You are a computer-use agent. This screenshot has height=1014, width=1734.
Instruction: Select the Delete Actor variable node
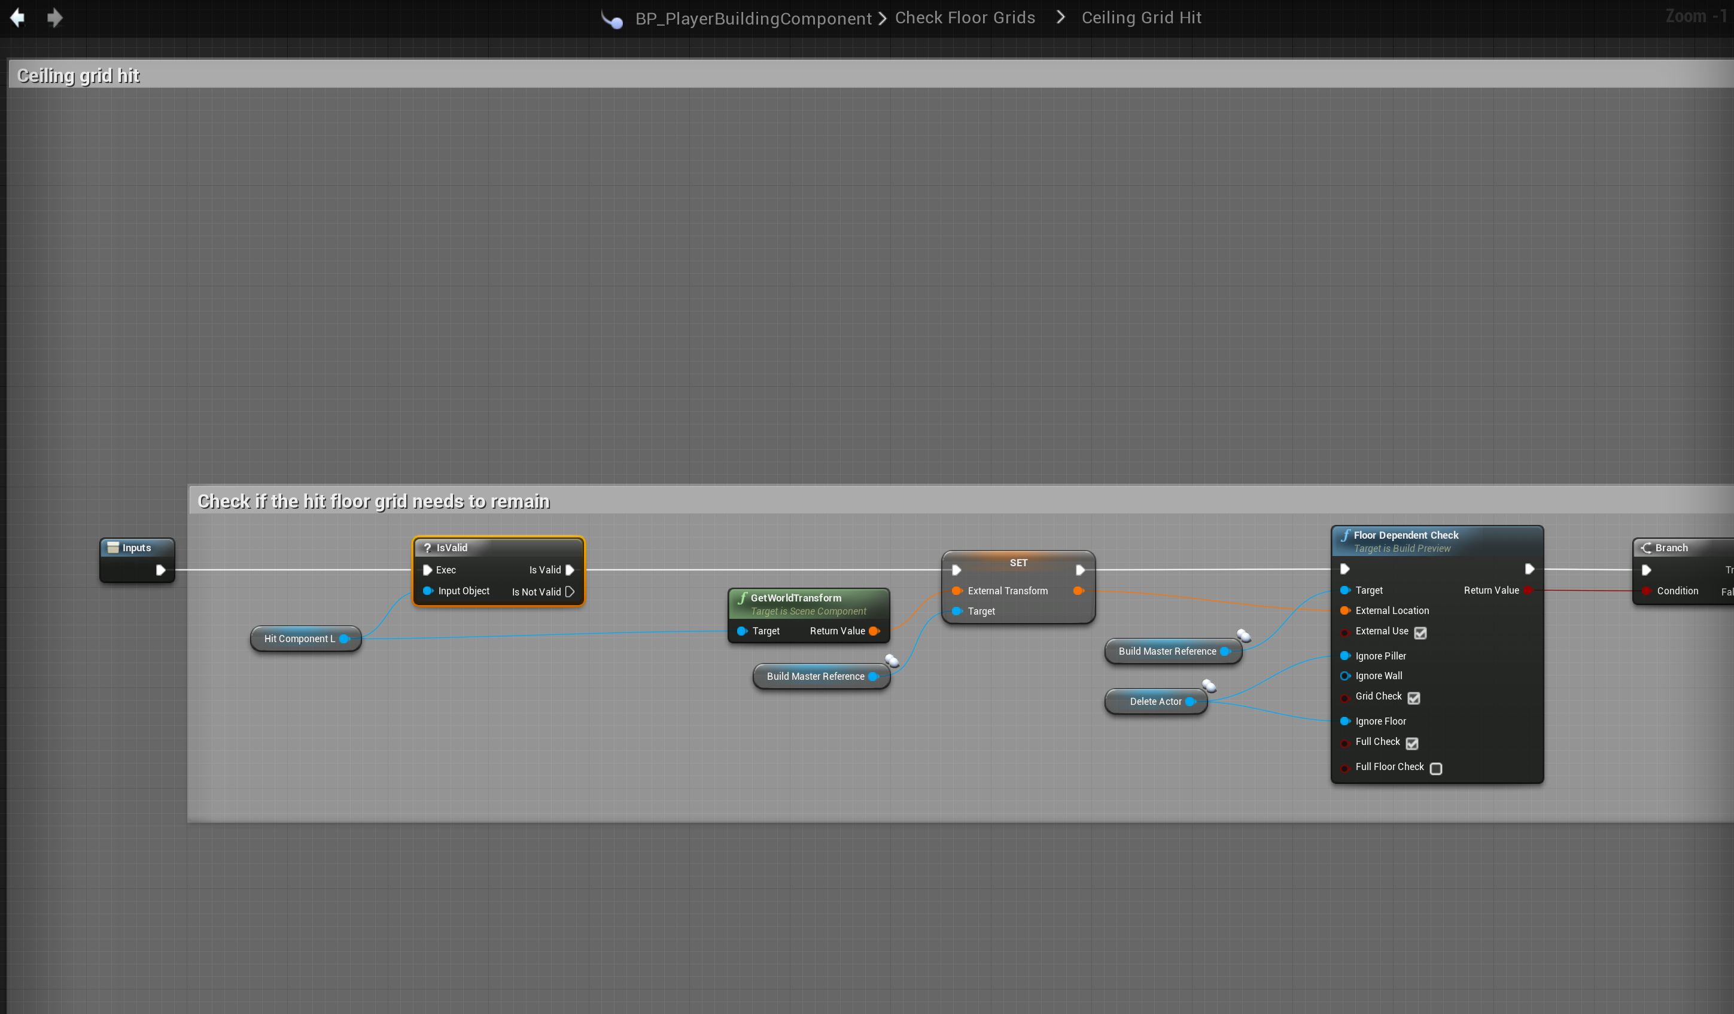1155,701
